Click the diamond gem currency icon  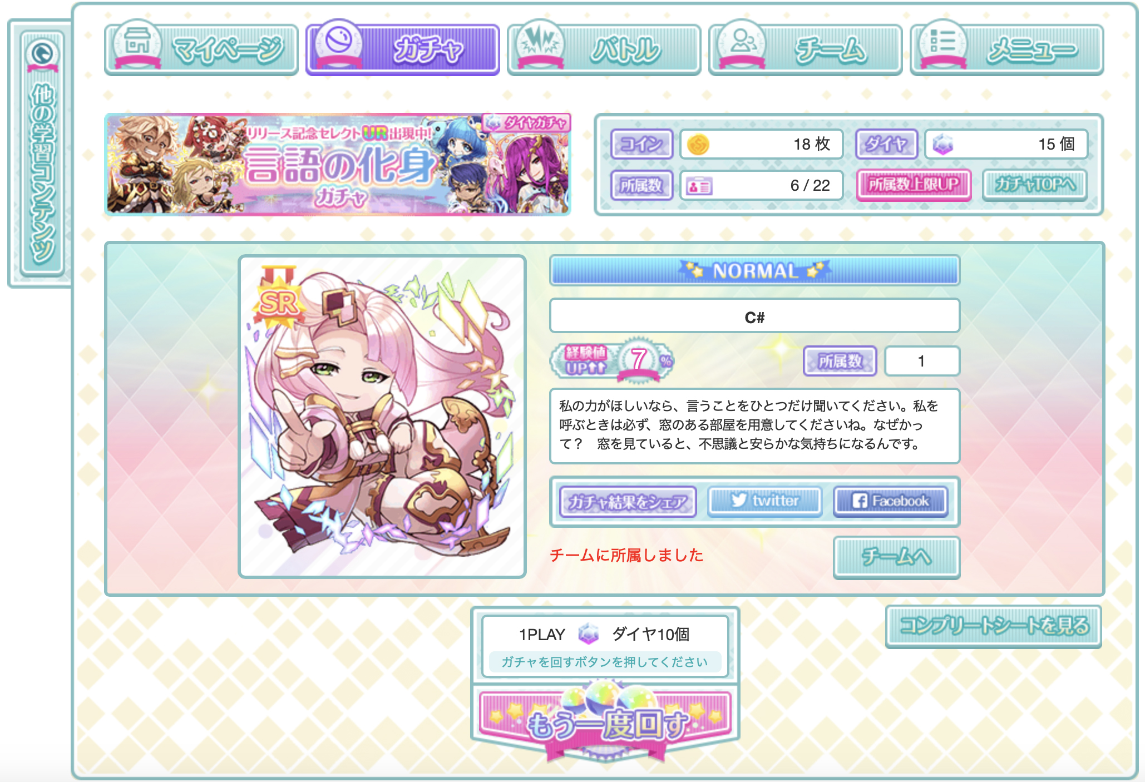(942, 145)
